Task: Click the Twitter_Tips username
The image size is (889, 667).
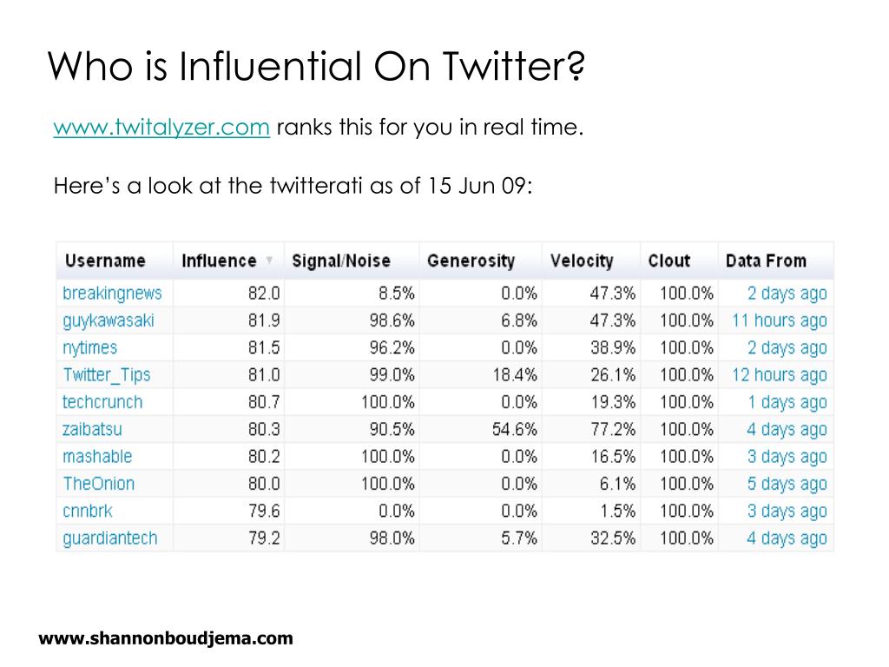Action: click(x=107, y=375)
